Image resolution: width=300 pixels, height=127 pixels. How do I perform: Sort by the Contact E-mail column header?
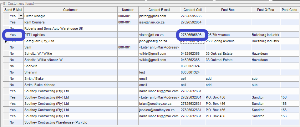[159, 10]
